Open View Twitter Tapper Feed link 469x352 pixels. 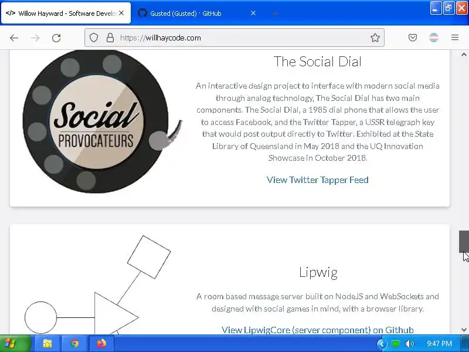[x=317, y=180]
